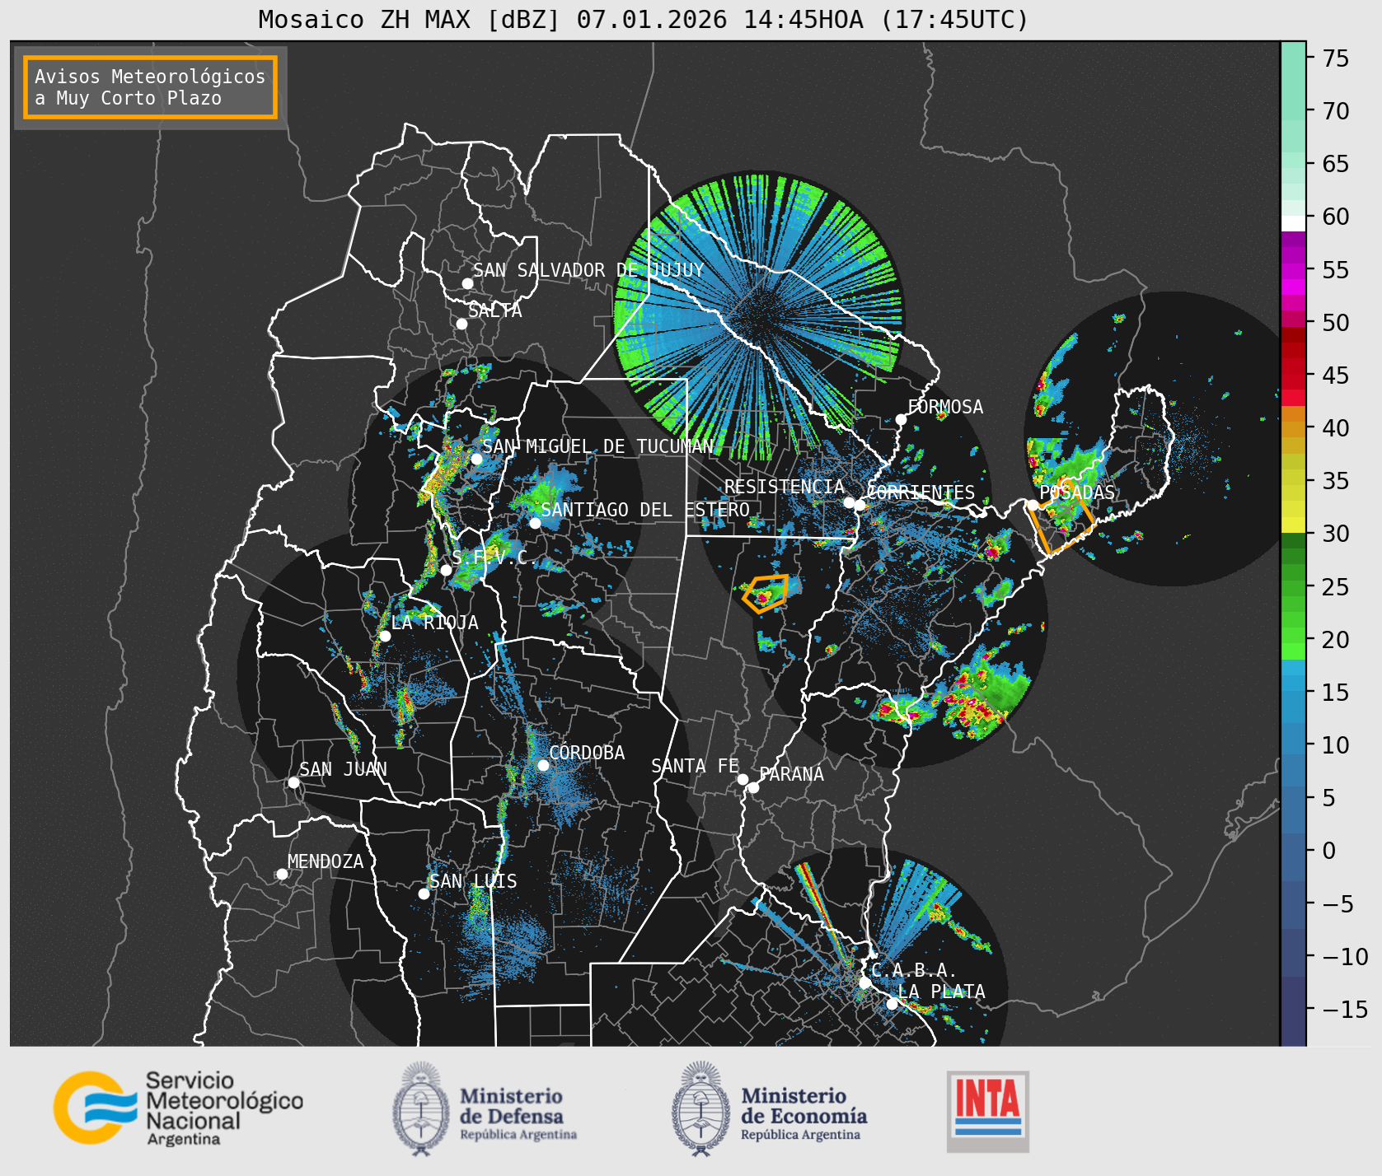Click the Ministerio de Economía logo
This screenshot has width=1382, height=1176.
point(770,1108)
